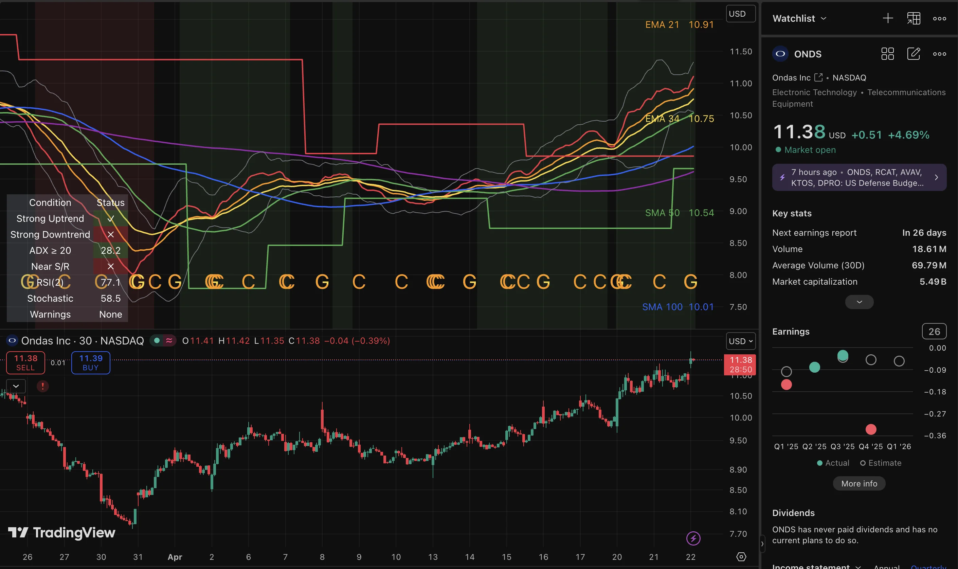This screenshot has height=569, width=958.
Task: Click the SMA 100 10.01 label
Action: click(678, 307)
